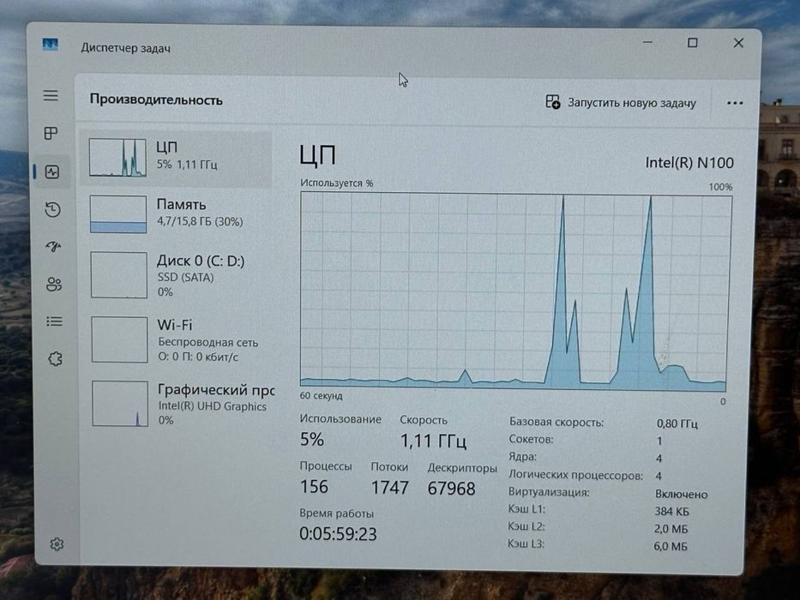Image resolution: width=800 pixels, height=600 pixels.
Task: Open the Services icon in sidebar
Action: coord(55,359)
